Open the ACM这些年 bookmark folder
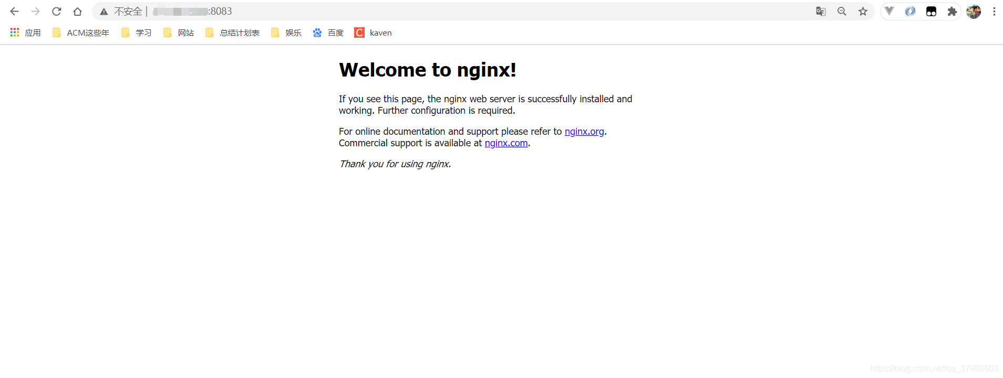1003x378 pixels. [81, 33]
